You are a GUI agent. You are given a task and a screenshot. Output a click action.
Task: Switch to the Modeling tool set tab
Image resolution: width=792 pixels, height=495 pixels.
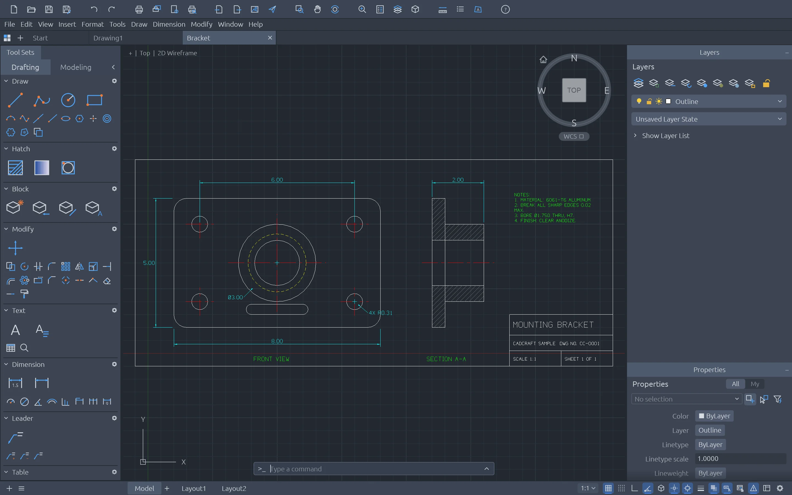(x=76, y=67)
